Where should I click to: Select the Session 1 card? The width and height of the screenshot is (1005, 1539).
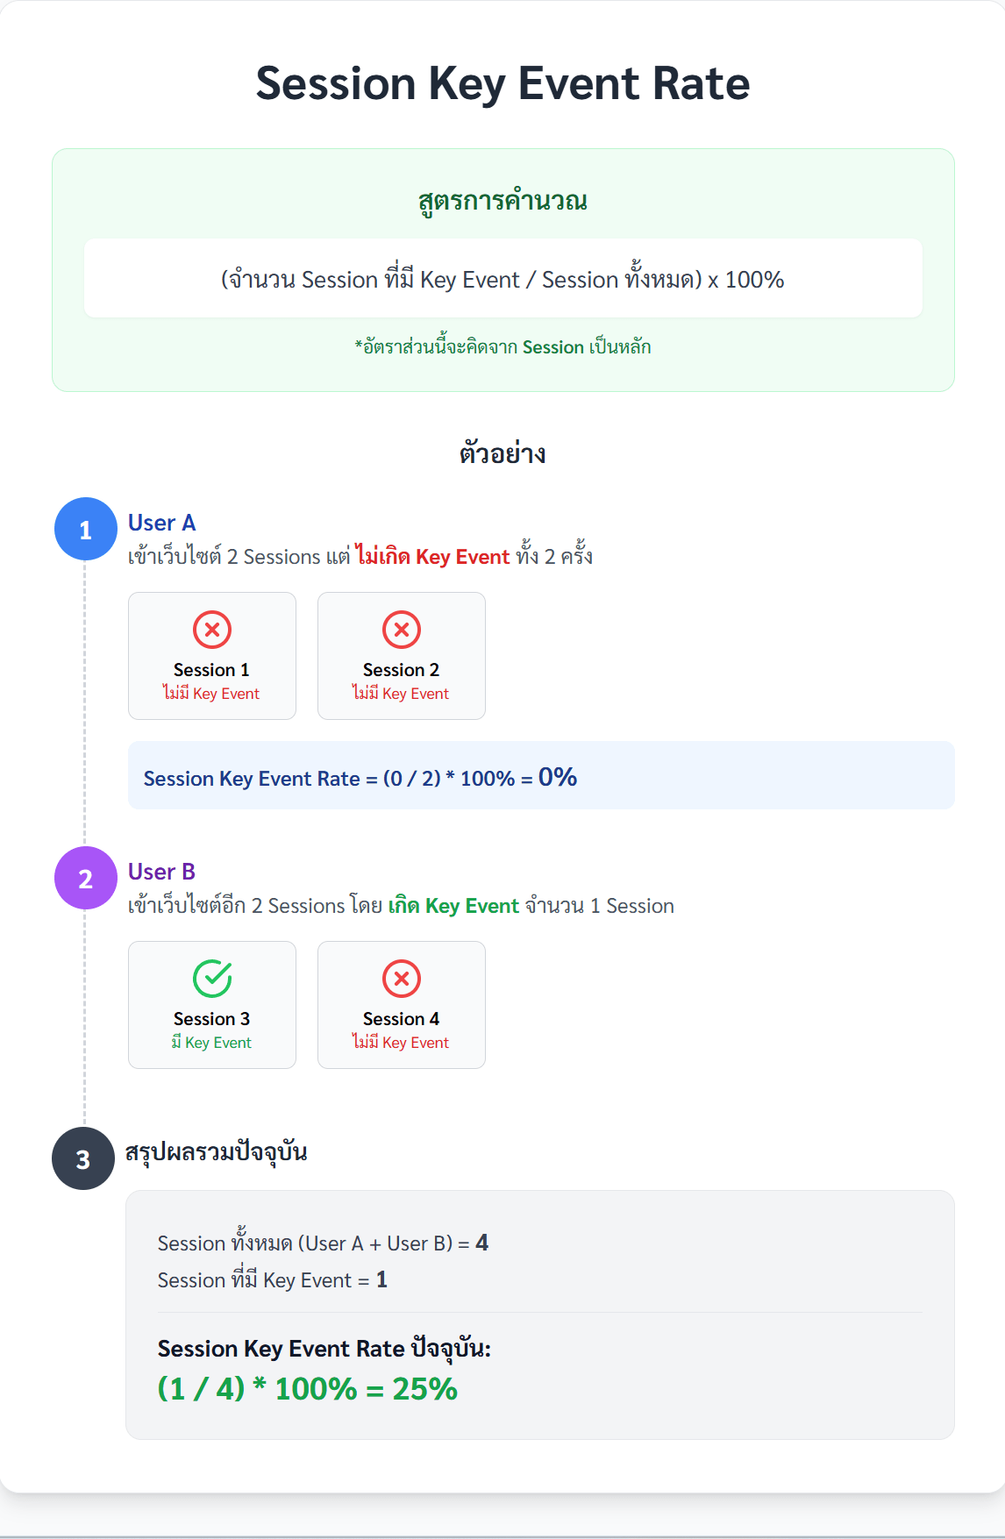(x=212, y=656)
